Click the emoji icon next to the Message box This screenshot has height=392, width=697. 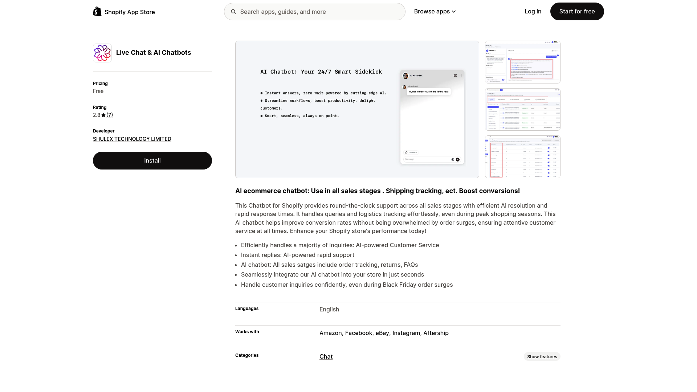(x=452, y=159)
